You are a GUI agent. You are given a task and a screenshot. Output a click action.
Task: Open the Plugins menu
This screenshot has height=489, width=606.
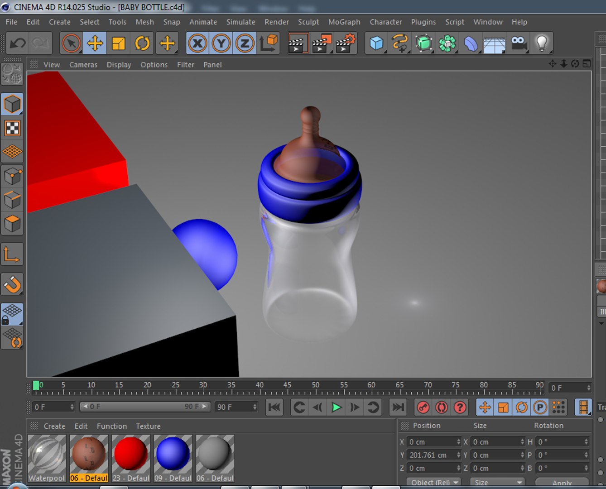[423, 22]
